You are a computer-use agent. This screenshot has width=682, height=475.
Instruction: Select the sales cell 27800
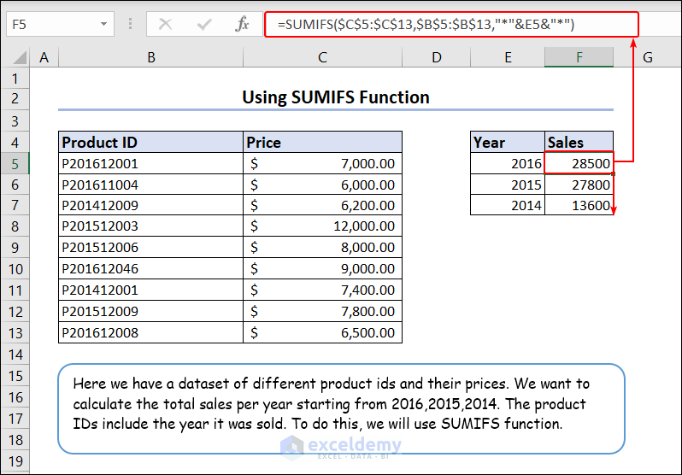pyautogui.click(x=579, y=185)
